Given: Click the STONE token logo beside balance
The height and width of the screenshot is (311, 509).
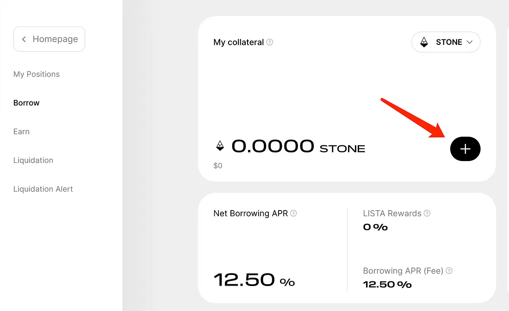Looking at the screenshot, I should [x=220, y=146].
